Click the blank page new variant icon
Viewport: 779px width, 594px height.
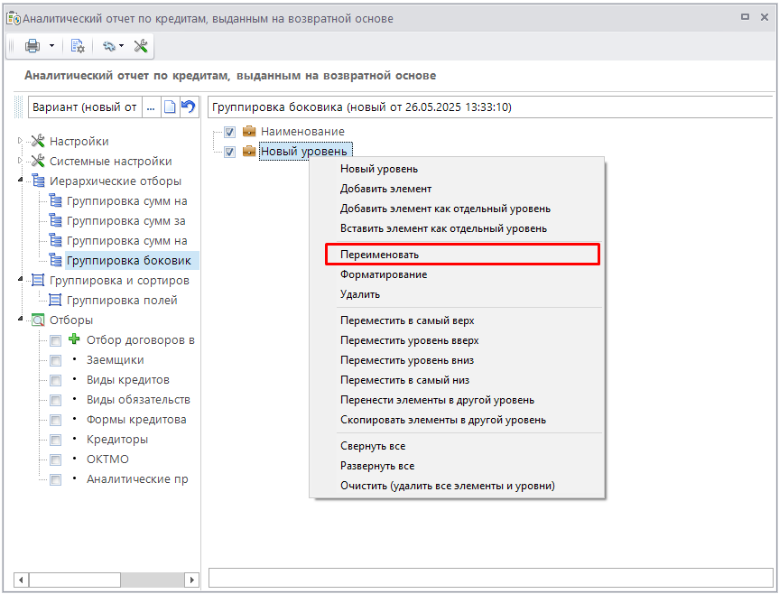coord(169,107)
